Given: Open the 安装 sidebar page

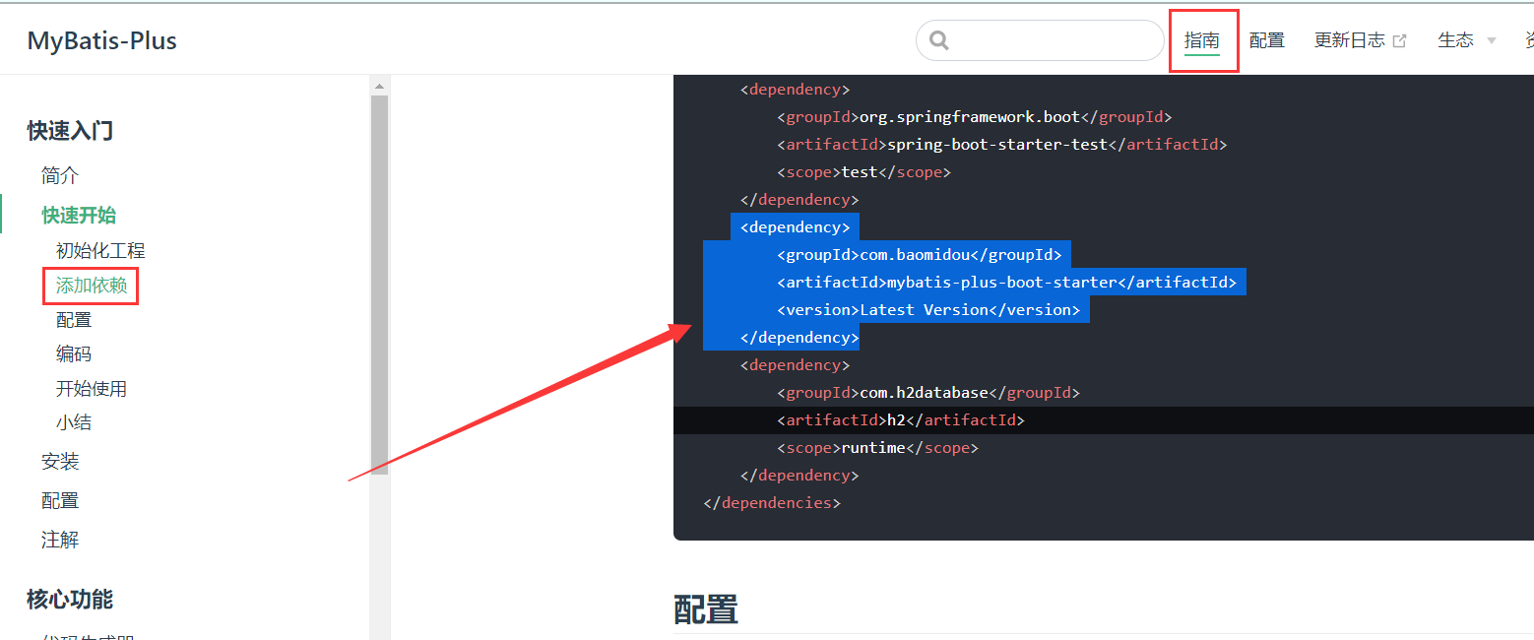Looking at the screenshot, I should 60,462.
